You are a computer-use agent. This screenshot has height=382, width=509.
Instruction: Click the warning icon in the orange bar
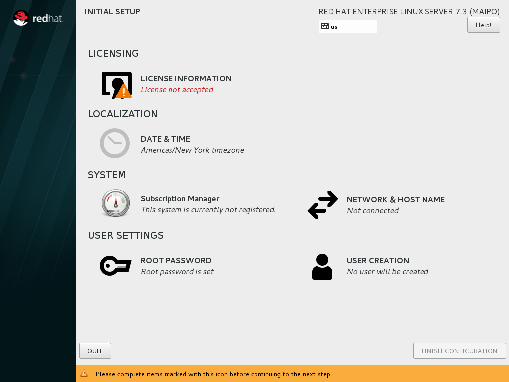point(85,373)
